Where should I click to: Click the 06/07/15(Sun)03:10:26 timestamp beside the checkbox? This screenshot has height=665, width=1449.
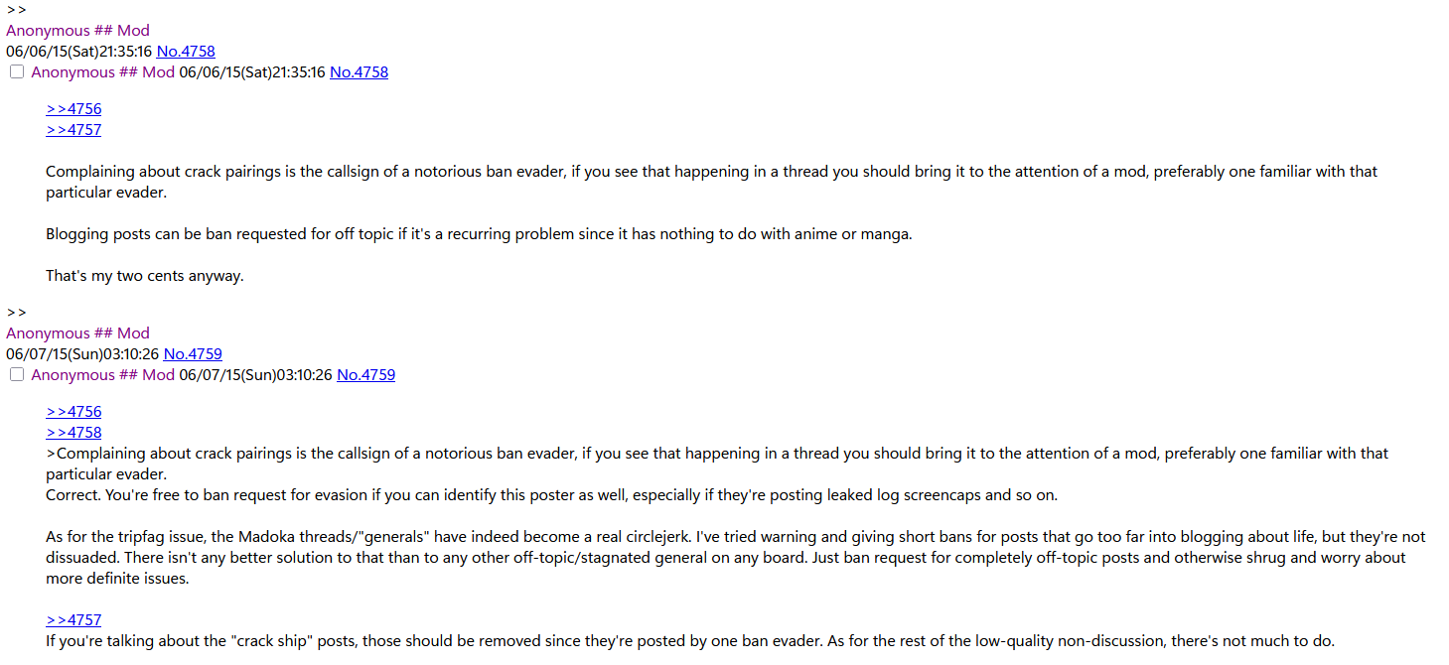255,375
